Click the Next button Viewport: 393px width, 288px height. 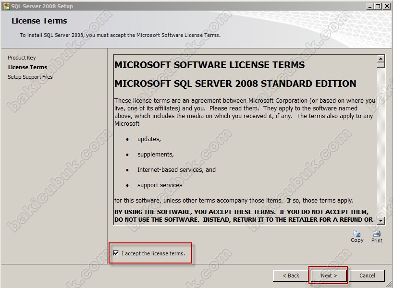tap(329, 276)
